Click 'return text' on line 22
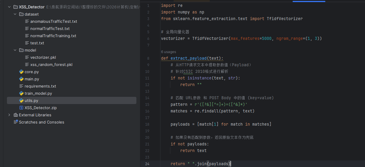The height and width of the screenshot is (167, 365). click(x=193, y=151)
